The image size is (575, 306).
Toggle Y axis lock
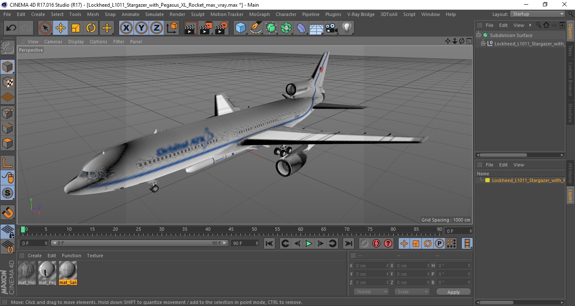(141, 28)
